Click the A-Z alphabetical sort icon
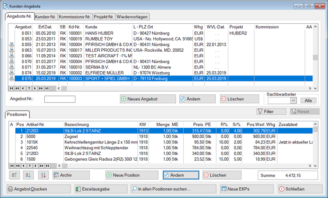 pyautogui.click(x=43, y=175)
